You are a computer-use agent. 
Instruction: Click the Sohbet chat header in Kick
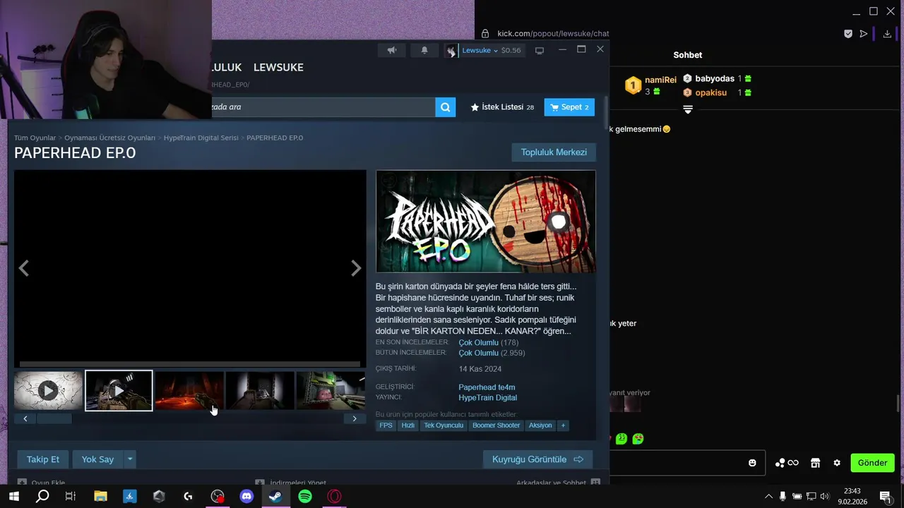688,55
